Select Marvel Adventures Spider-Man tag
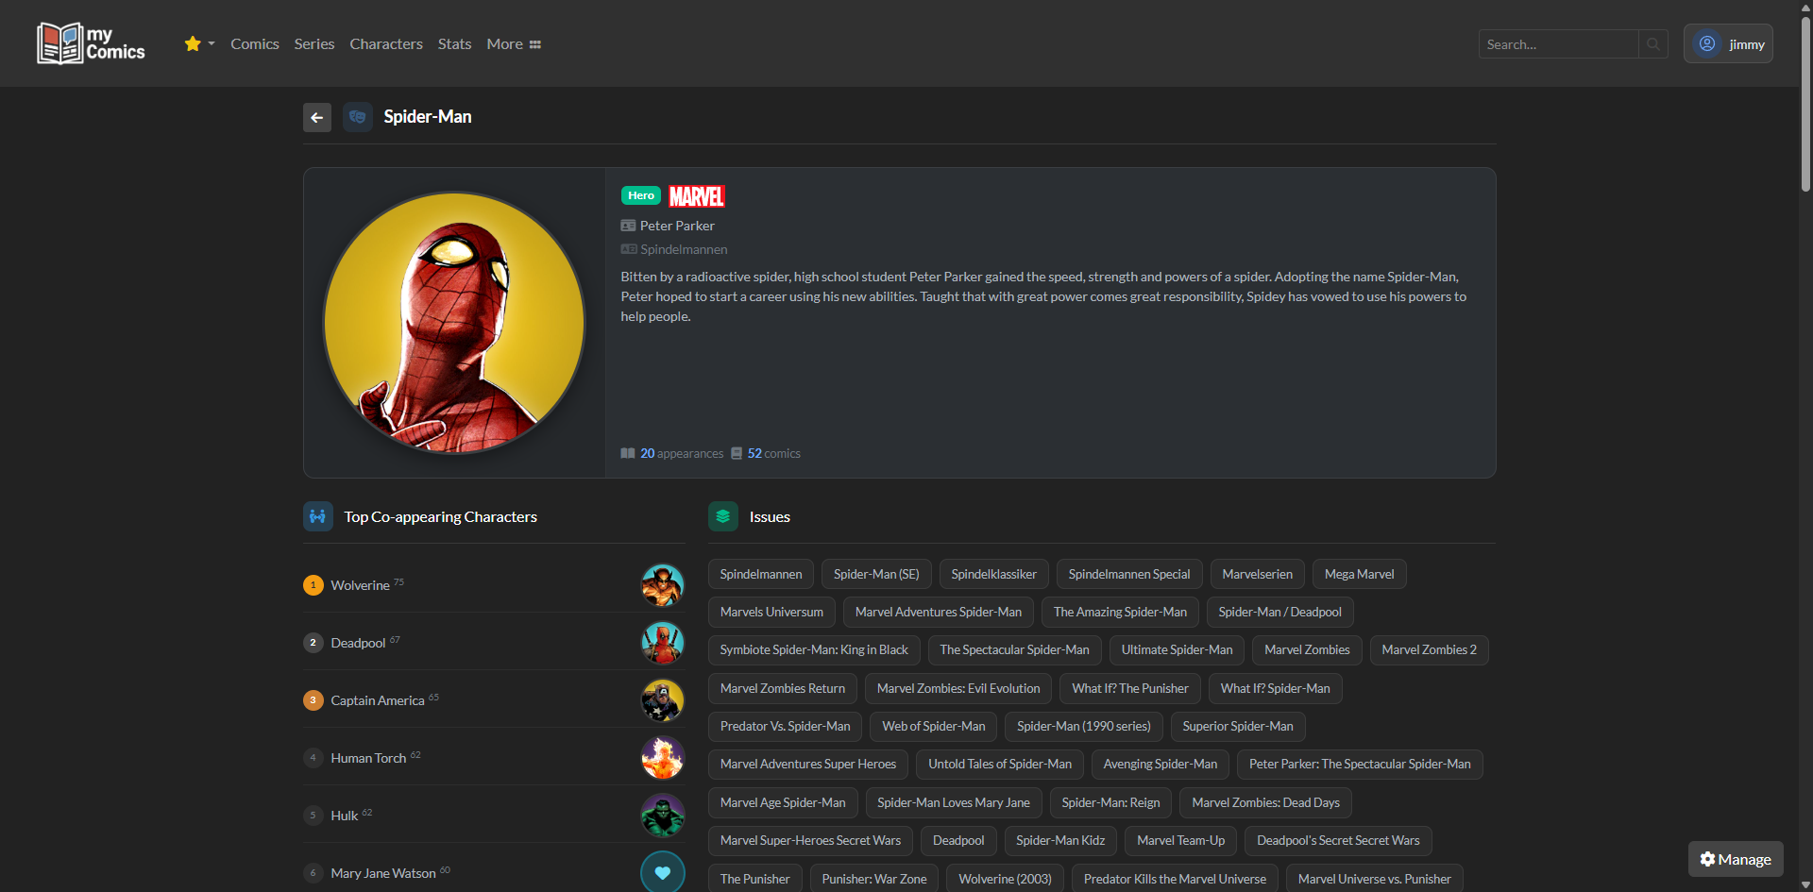The width and height of the screenshot is (1813, 892). click(939, 612)
